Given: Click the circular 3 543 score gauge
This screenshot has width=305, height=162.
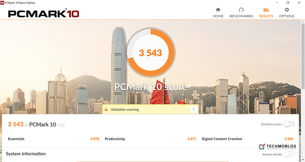Looking at the screenshot, I should pyautogui.click(x=151, y=52).
